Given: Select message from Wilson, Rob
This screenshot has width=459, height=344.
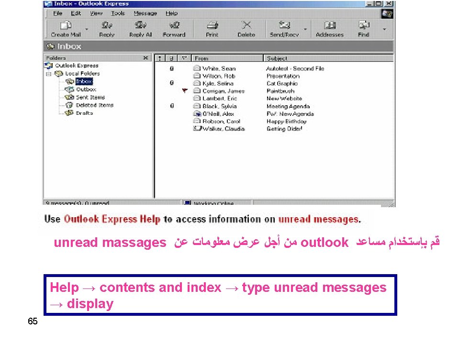Looking at the screenshot, I should [x=219, y=76].
